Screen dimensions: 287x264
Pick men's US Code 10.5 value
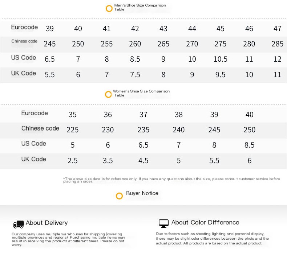220,59
